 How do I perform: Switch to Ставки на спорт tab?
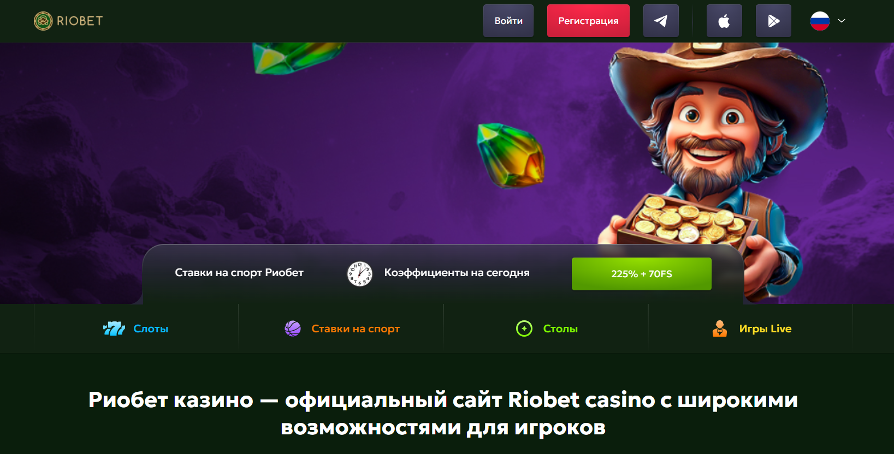tap(341, 328)
